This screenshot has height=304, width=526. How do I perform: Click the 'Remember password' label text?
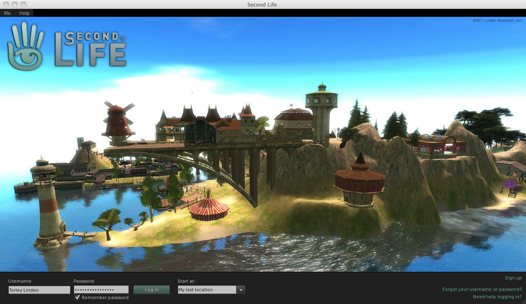pyautogui.click(x=105, y=297)
